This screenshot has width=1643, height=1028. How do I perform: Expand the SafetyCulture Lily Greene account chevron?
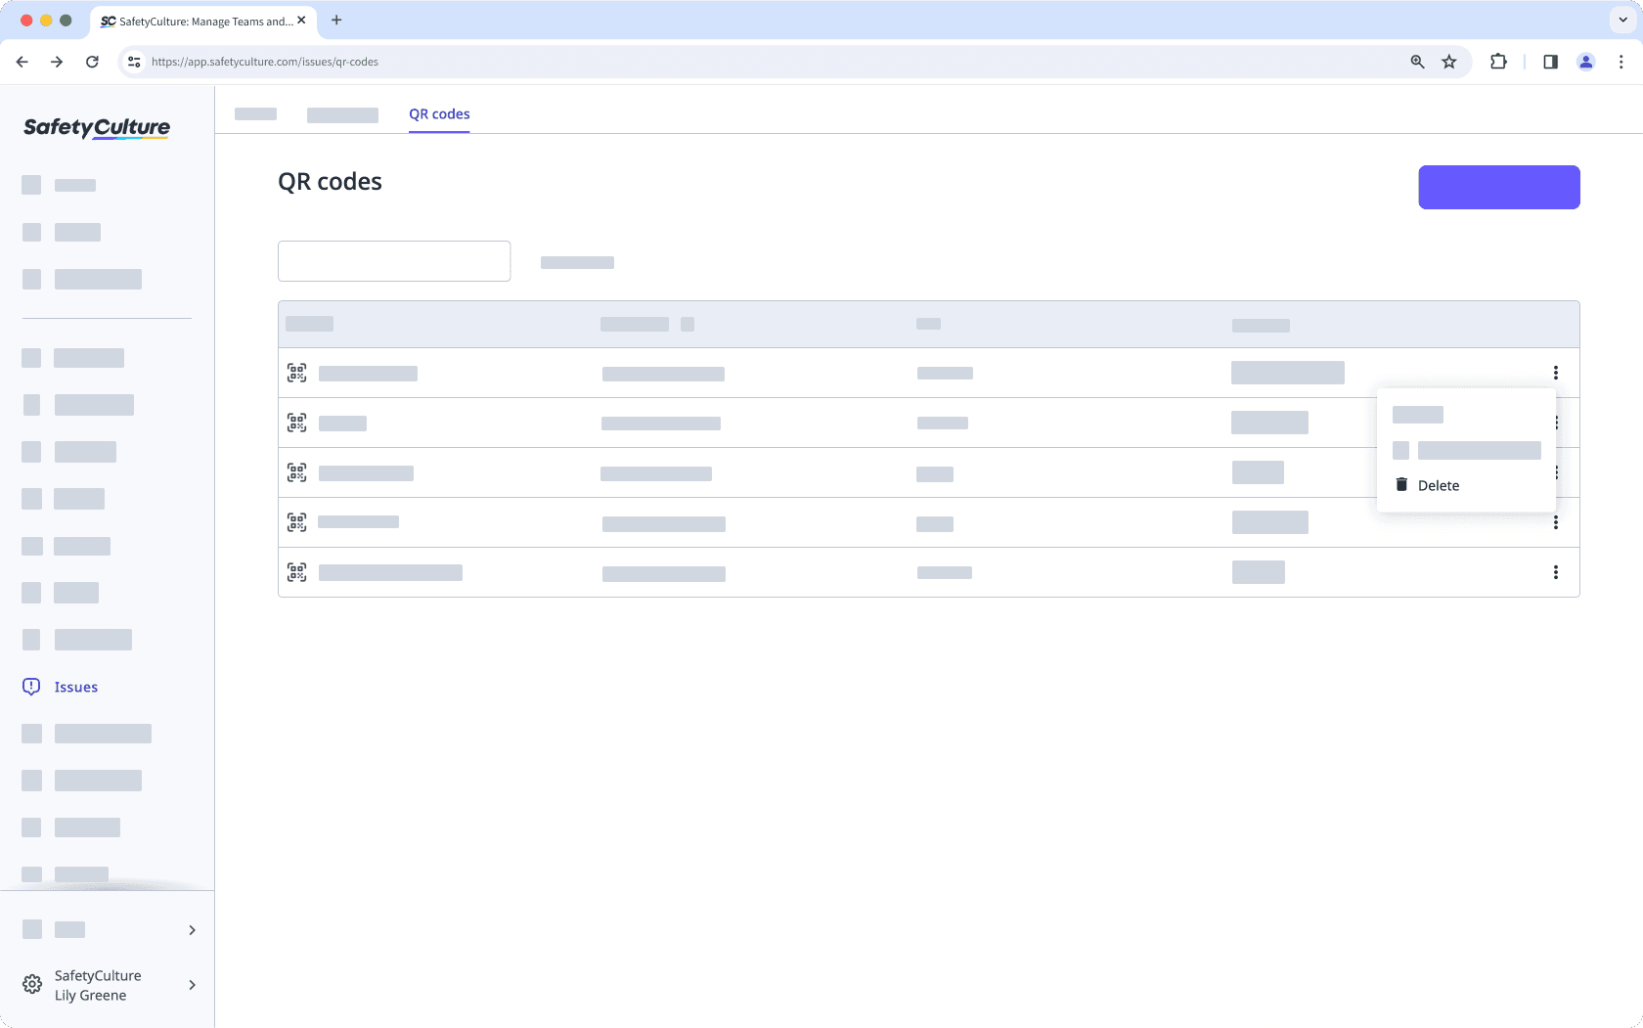192,985
